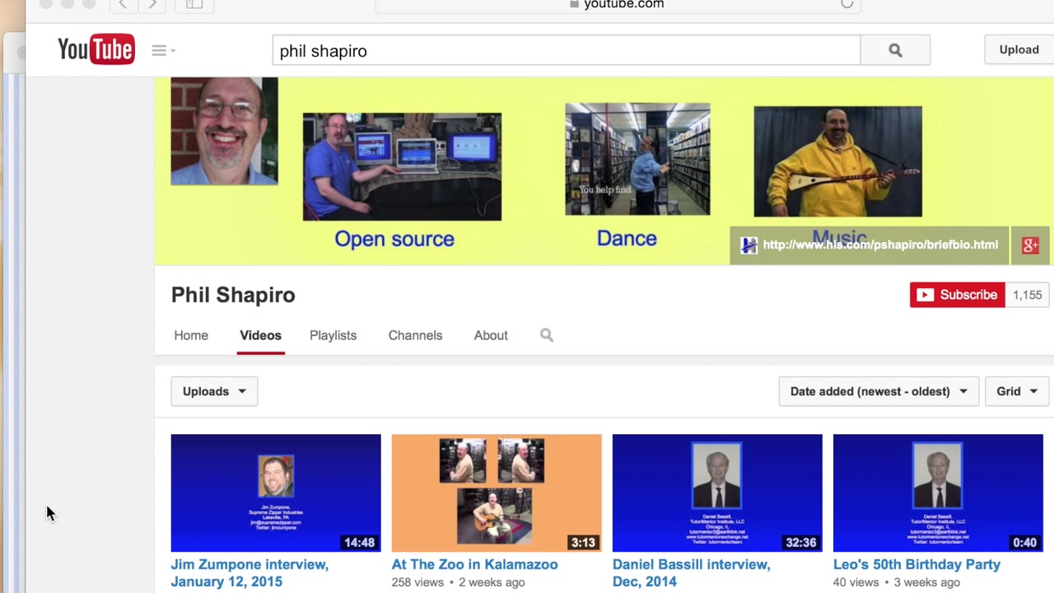Go to the About tab
This screenshot has width=1054, height=593.
point(491,335)
